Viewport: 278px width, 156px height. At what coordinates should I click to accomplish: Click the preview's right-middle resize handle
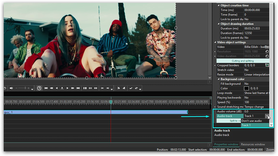(176, 28)
